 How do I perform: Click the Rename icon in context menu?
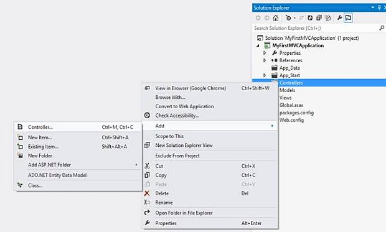tap(147, 203)
